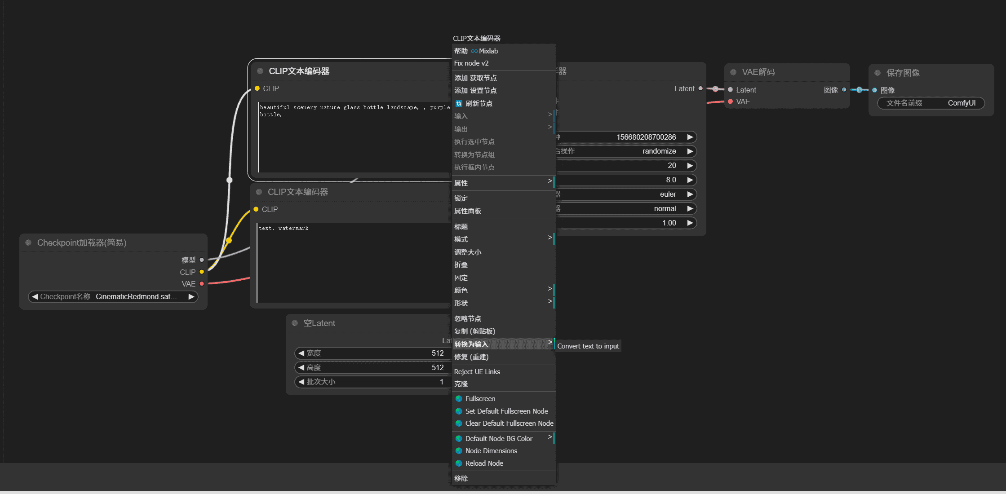
Task: Click the ComfyUI filename prefix field
Action: click(x=931, y=103)
